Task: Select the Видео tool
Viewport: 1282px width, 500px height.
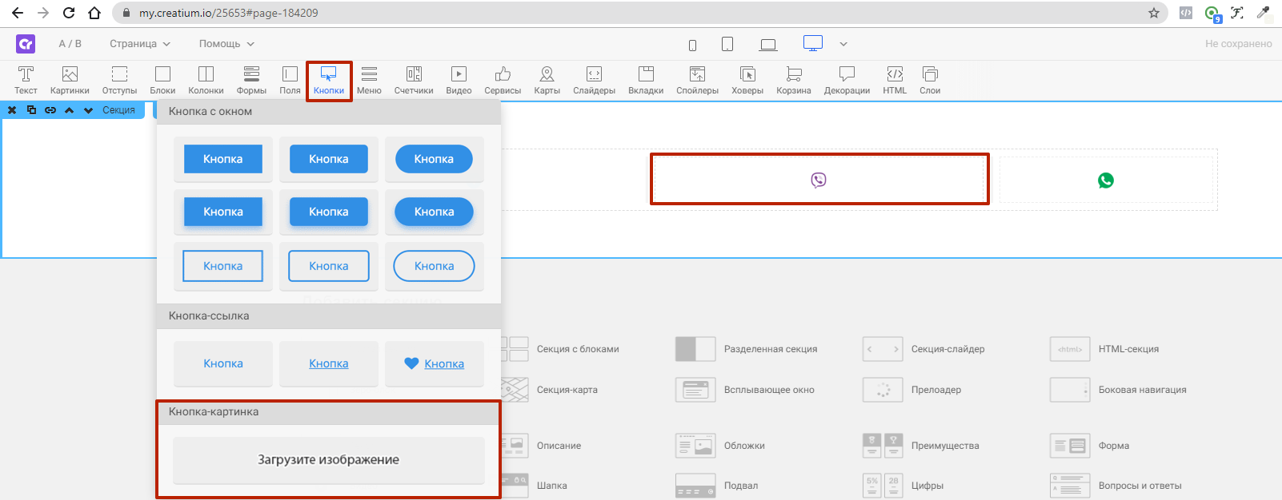Action: tap(459, 81)
